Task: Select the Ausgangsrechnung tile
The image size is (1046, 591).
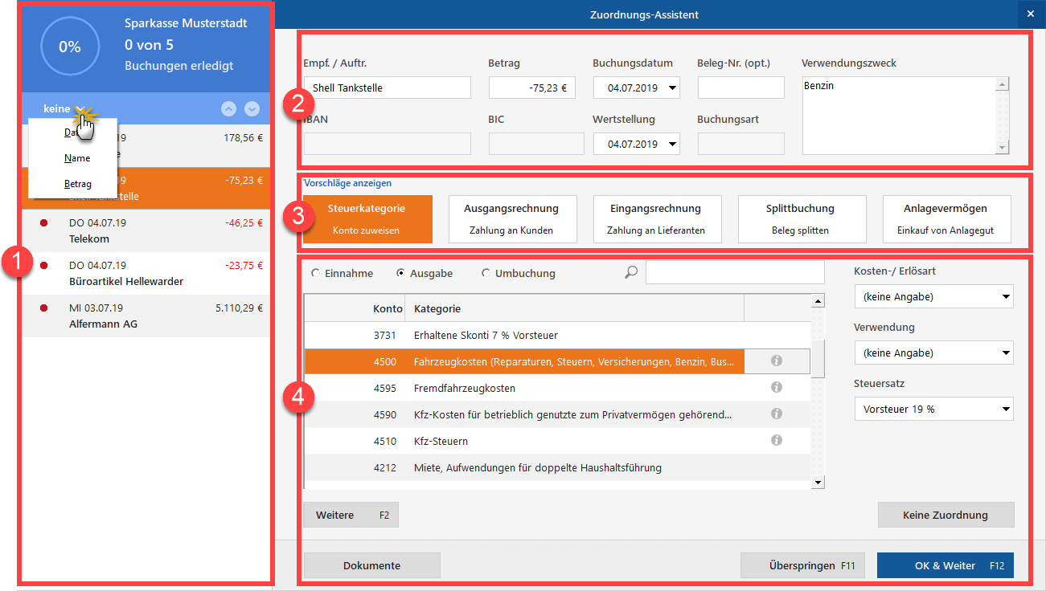Action: point(511,218)
